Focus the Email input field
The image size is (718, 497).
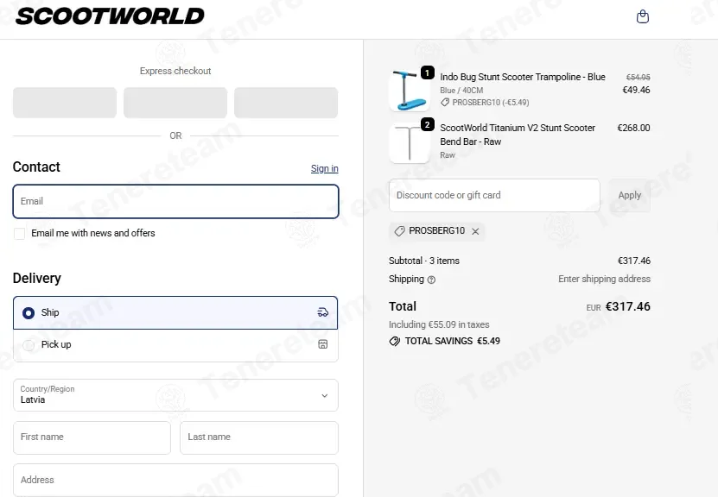(176, 201)
